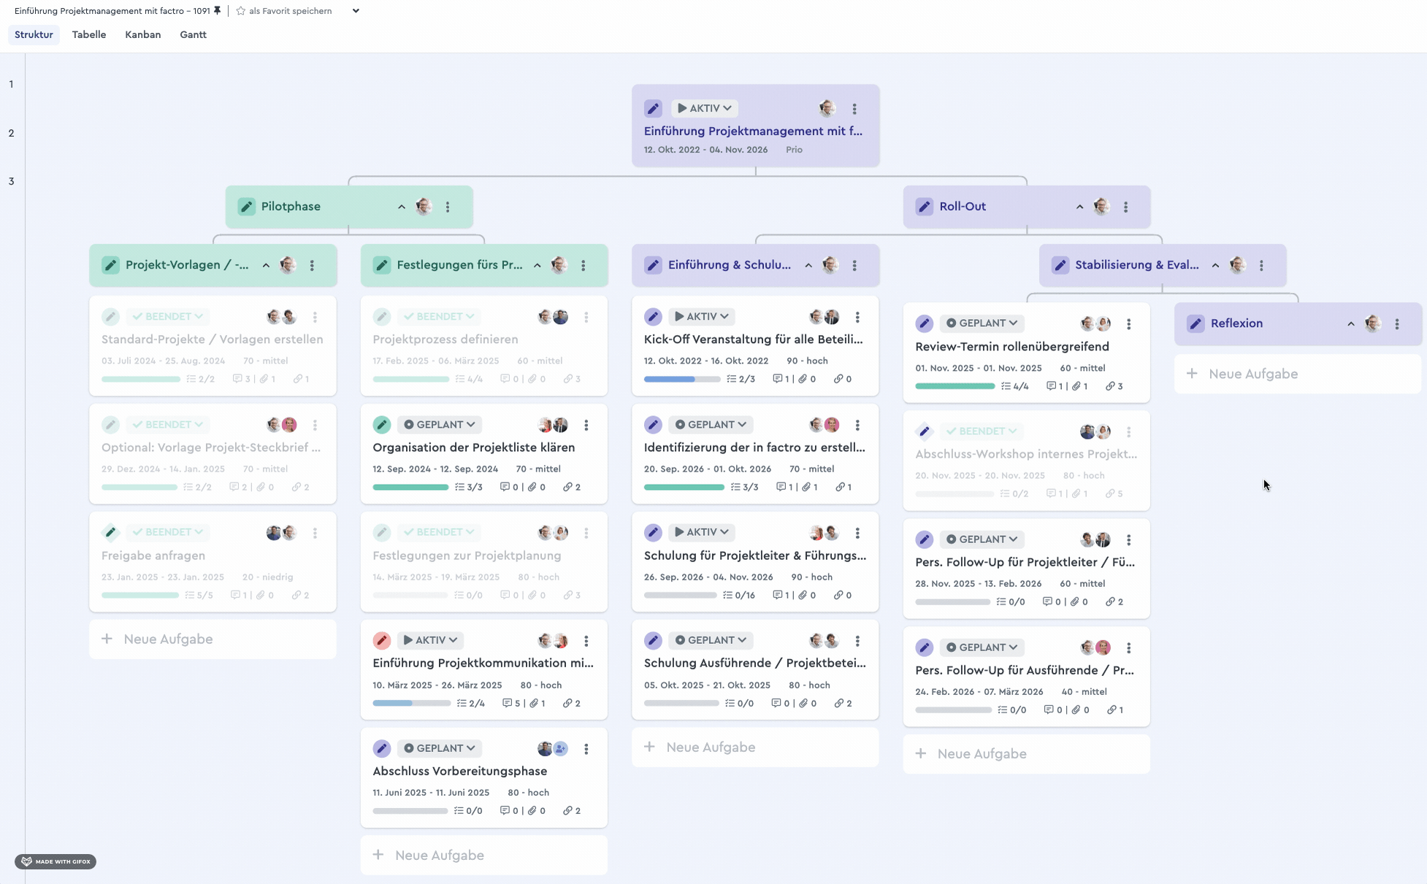Viewport: 1427px width, 884px height.
Task: Collapse the Stabilisierung & Evaluation package
Action: click(1215, 266)
